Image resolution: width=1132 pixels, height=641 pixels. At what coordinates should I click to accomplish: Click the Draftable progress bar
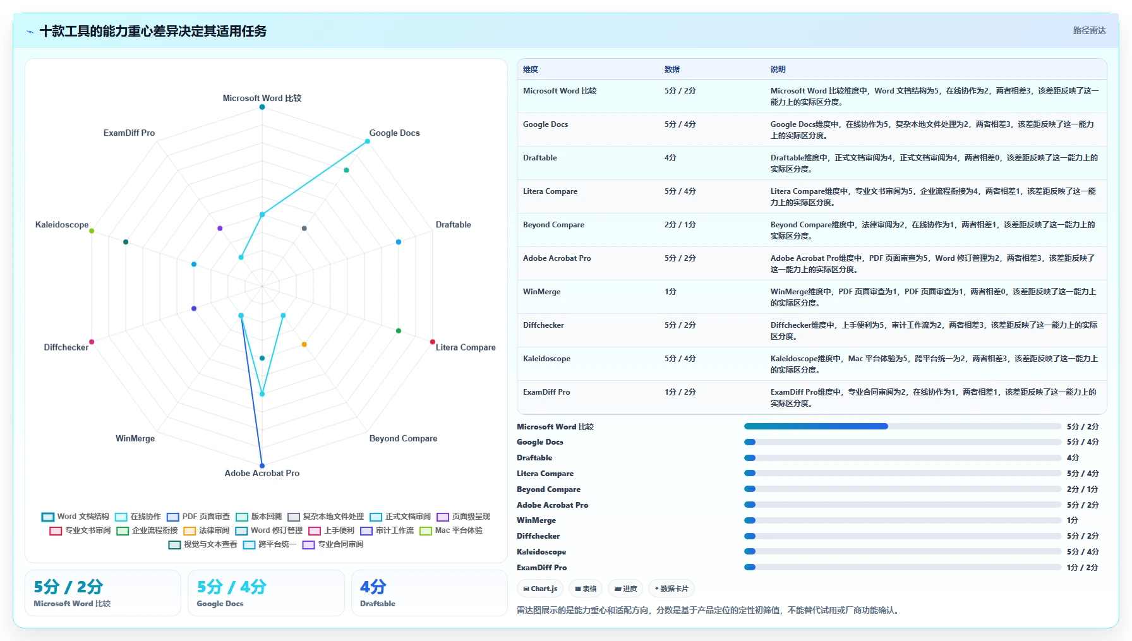[x=903, y=458]
